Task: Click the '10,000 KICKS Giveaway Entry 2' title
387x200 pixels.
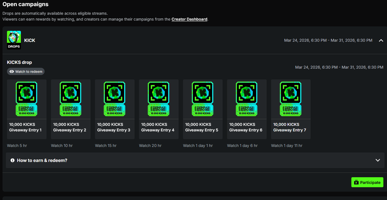Action: click(70, 127)
